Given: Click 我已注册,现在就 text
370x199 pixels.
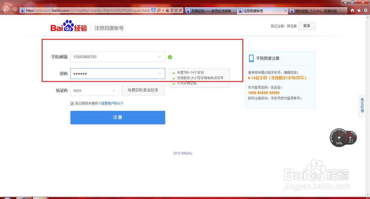Looking at the screenshot, I should tap(284, 26).
